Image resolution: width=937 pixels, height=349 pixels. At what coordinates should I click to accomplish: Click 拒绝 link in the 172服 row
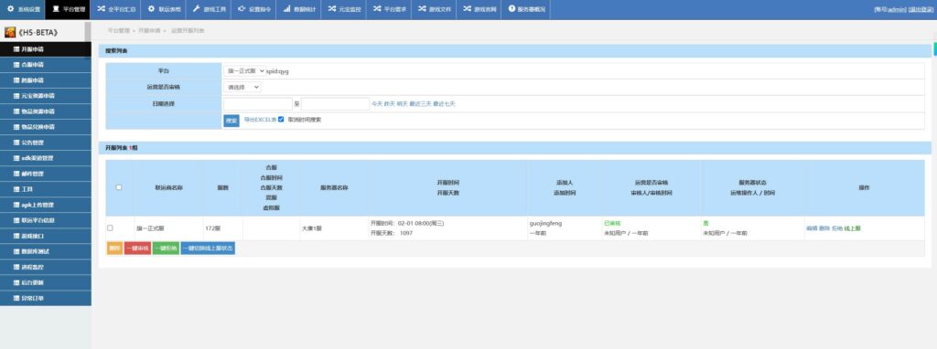coord(836,228)
